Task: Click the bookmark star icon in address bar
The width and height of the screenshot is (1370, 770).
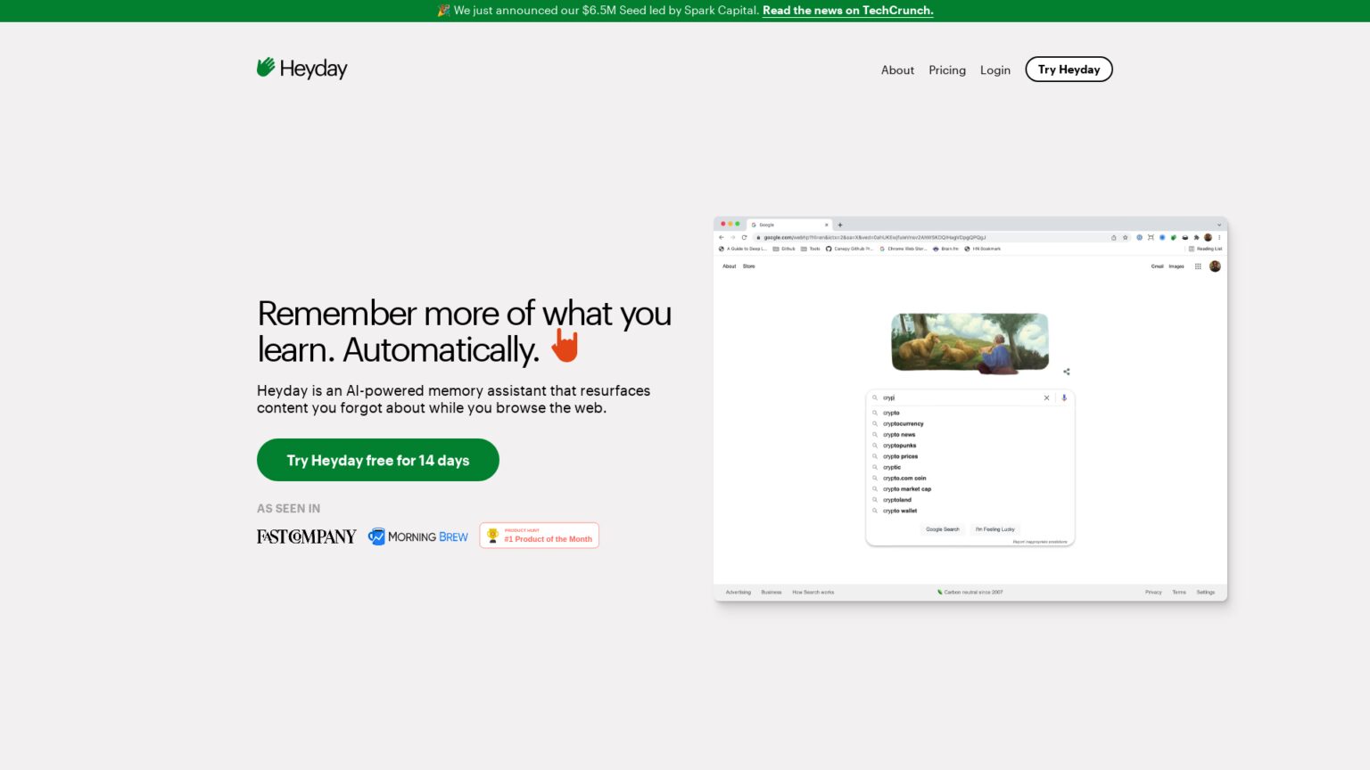Action: pyautogui.click(x=1126, y=238)
